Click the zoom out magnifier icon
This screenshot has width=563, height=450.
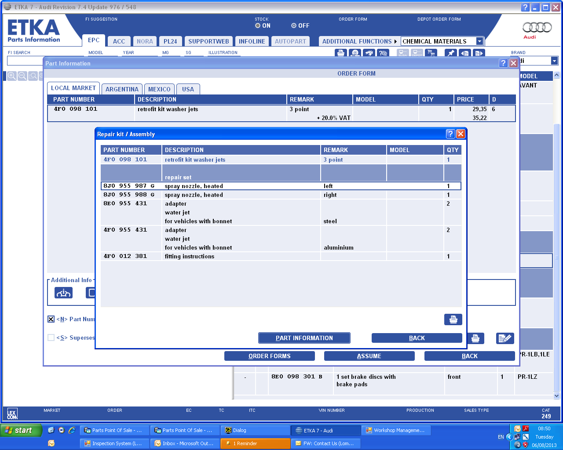22,76
